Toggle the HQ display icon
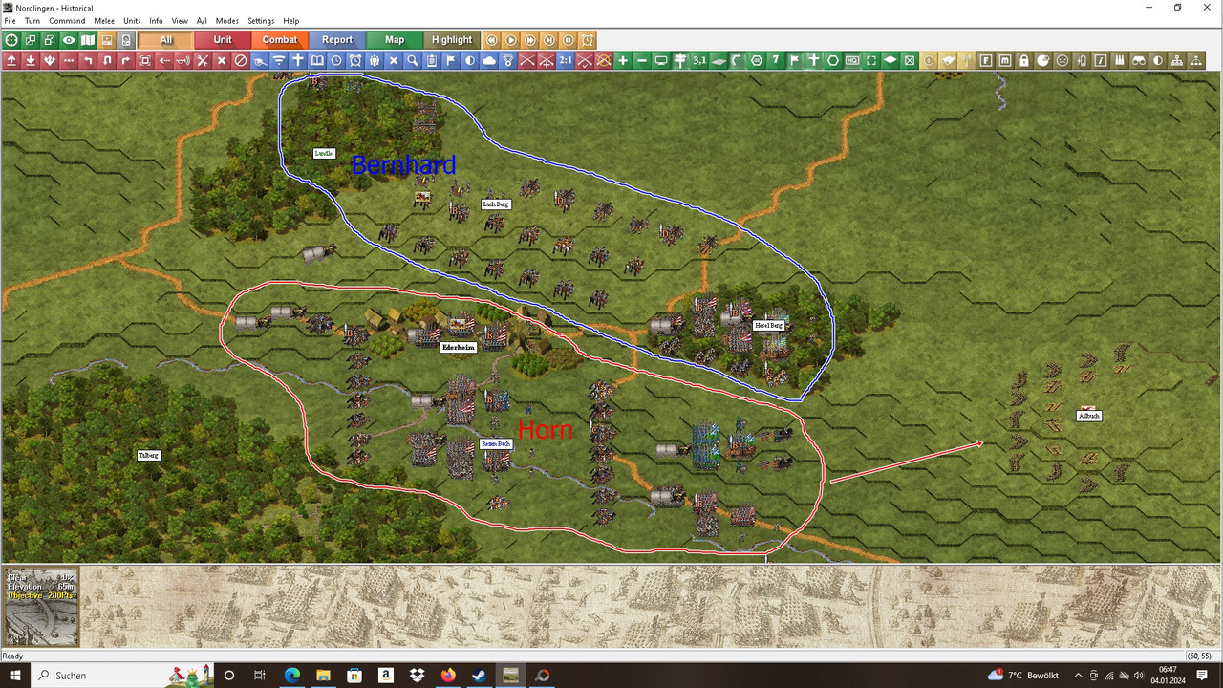Screen dimensions: 1223x688 coord(852,60)
